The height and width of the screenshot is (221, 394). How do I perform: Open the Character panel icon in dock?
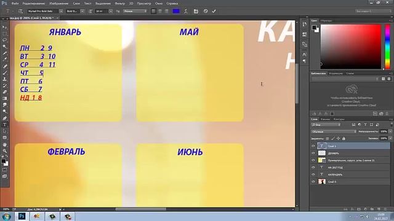coord(304,55)
